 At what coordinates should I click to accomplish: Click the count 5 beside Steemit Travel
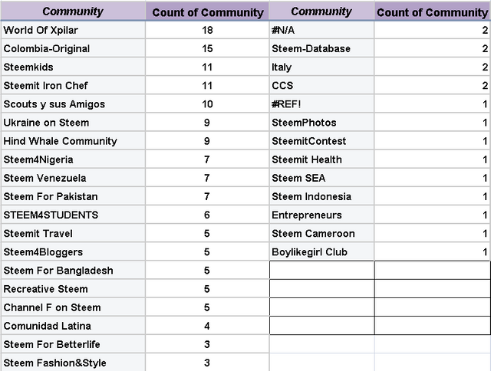[x=207, y=233]
